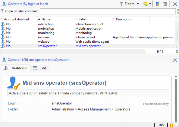Clear the filter with the gray X icon
The width and height of the screenshot is (179, 127).
pos(178,10)
